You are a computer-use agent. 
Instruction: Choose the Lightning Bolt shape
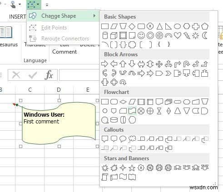tap(187, 35)
